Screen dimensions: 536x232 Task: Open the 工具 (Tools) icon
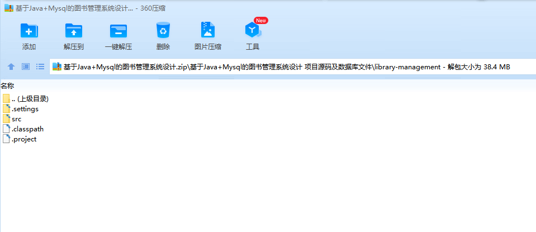[253, 31]
